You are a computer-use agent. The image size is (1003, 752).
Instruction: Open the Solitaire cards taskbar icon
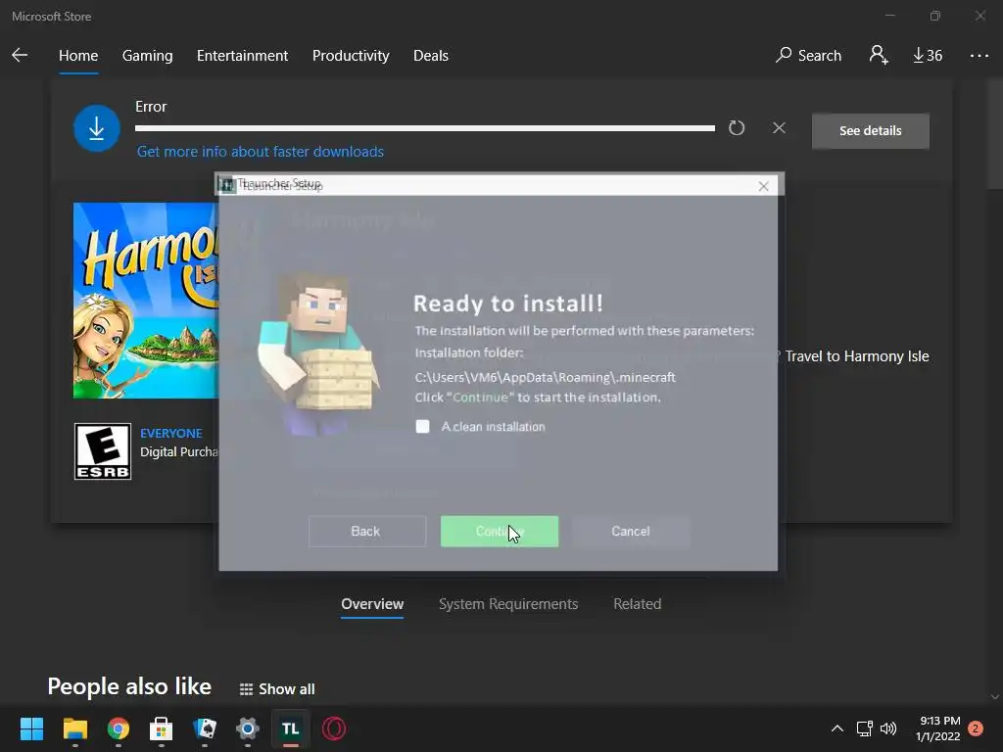[205, 728]
